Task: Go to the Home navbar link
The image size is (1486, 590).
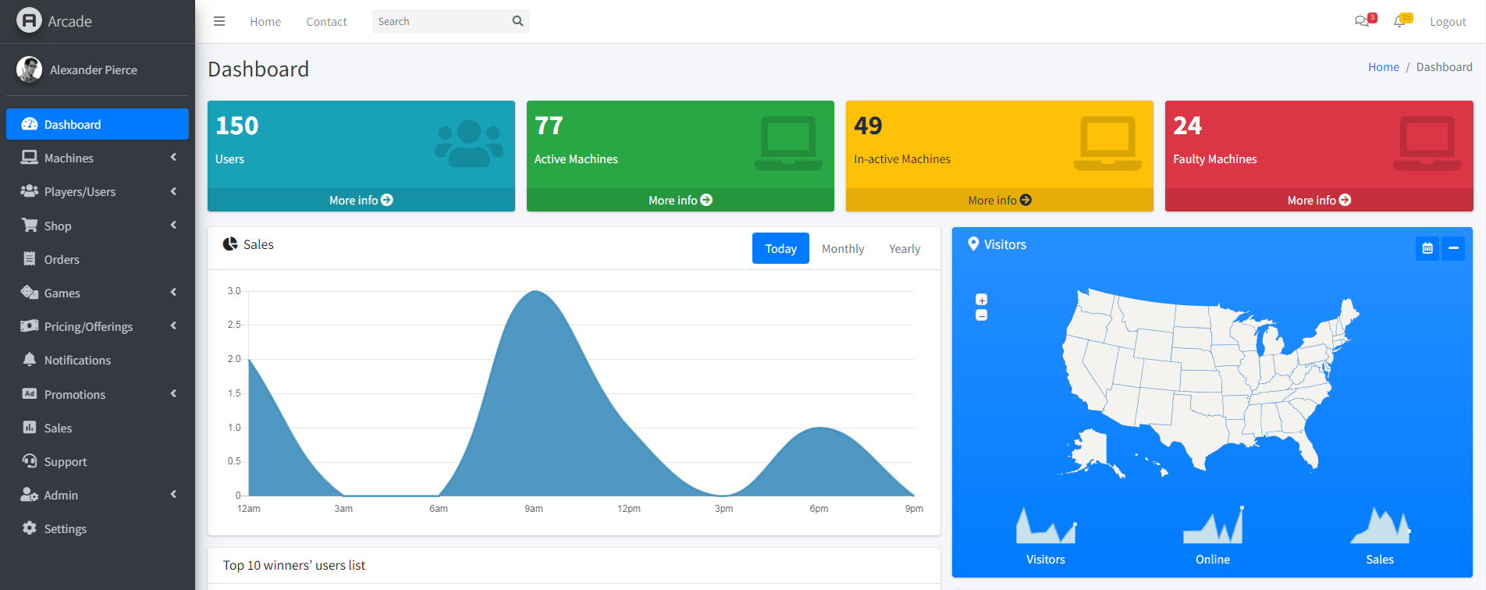Action: [265, 22]
